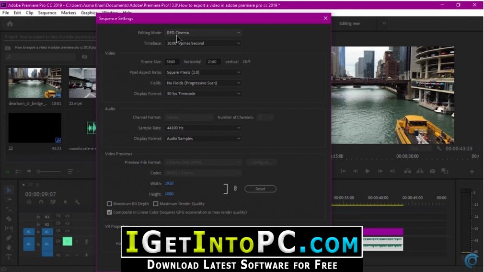Click the Export Frame camera icon
Viewport: 484px width, 272px height.
point(432,171)
